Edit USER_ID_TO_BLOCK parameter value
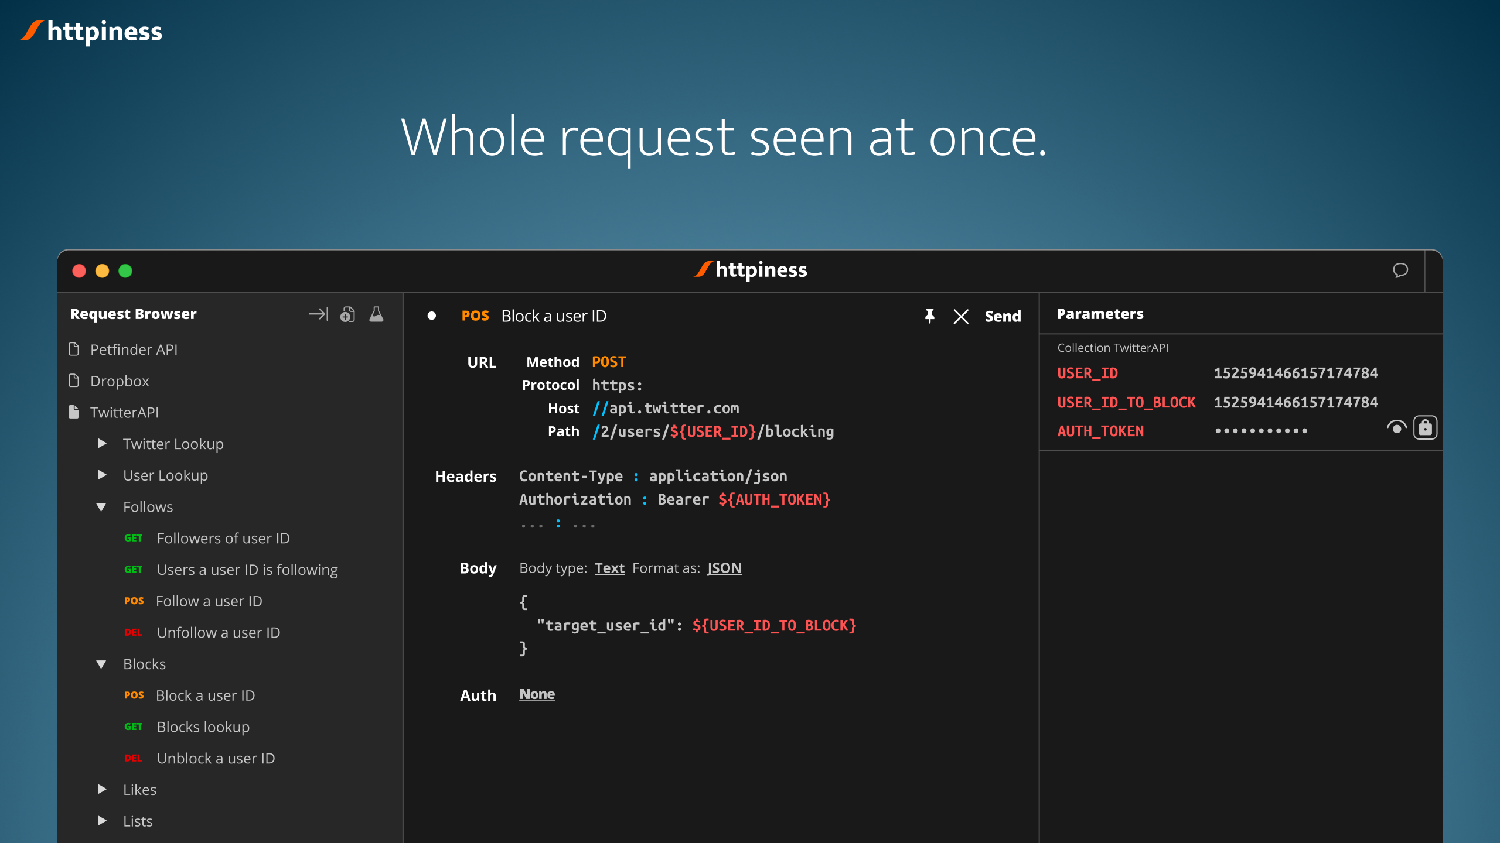This screenshot has width=1500, height=843. (1296, 402)
